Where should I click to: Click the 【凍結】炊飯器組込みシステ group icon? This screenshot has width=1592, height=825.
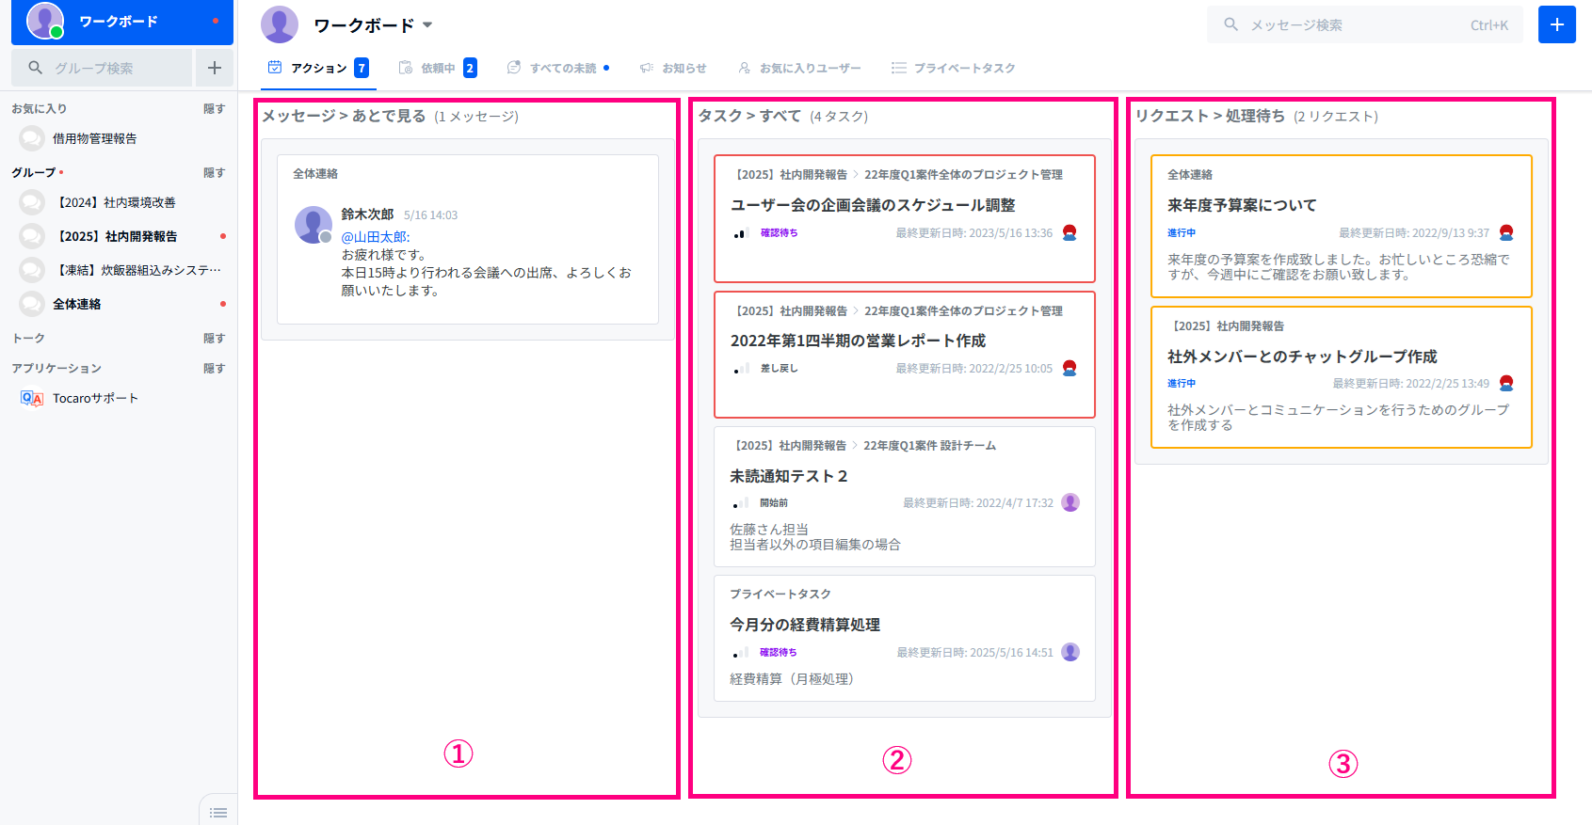coord(32,270)
